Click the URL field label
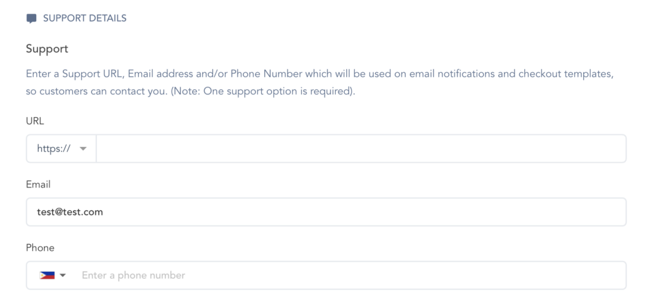Viewport: 649px width, 306px height. pos(35,120)
